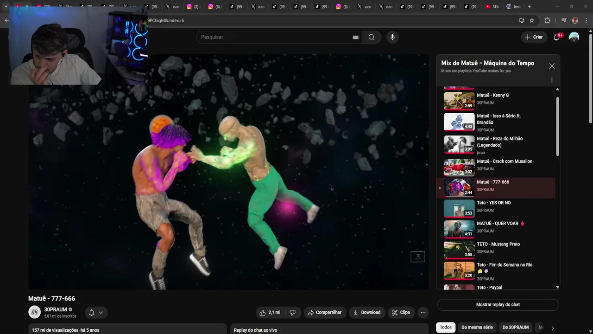Click the 30 channel watermark on video

click(x=417, y=257)
